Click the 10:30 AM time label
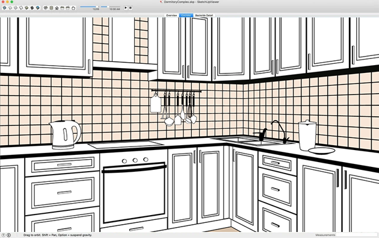Viewport: 379px width, 238px height. click(114, 9)
